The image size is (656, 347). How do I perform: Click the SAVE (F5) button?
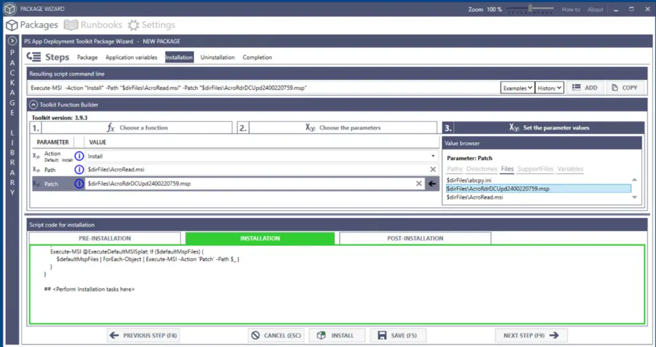coord(398,335)
